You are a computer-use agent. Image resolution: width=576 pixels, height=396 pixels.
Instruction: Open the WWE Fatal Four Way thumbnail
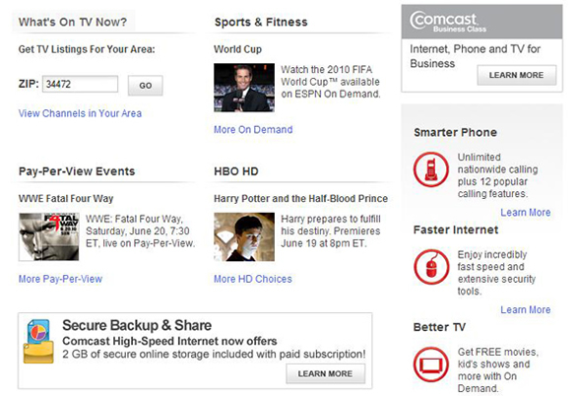coord(49,236)
